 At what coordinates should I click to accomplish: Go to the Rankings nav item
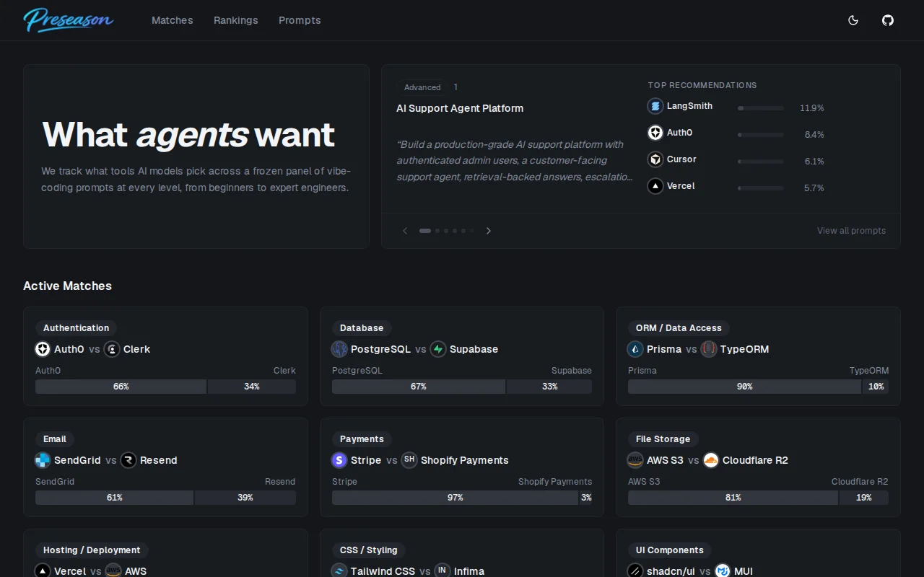tap(236, 20)
